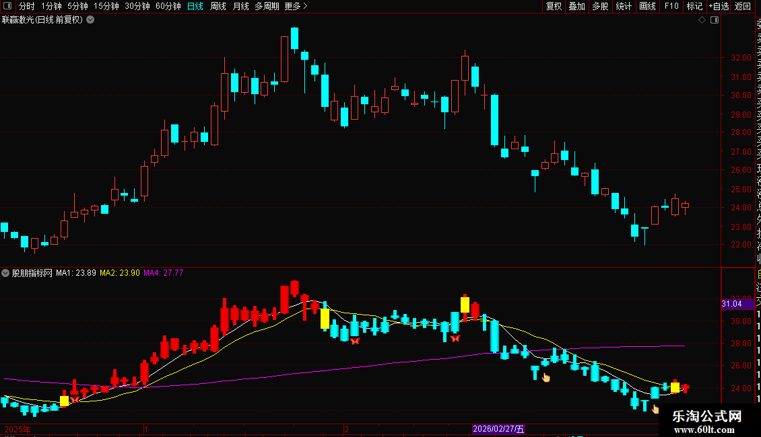Click the hand pointer marker near 26.00 level
761x437 pixels.
(546, 377)
